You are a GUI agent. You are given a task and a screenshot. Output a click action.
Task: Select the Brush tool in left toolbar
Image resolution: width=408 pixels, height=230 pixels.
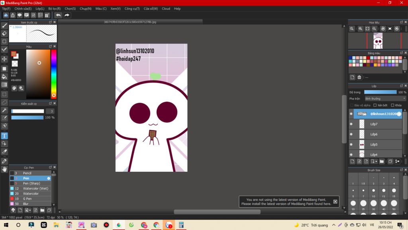click(4, 26)
